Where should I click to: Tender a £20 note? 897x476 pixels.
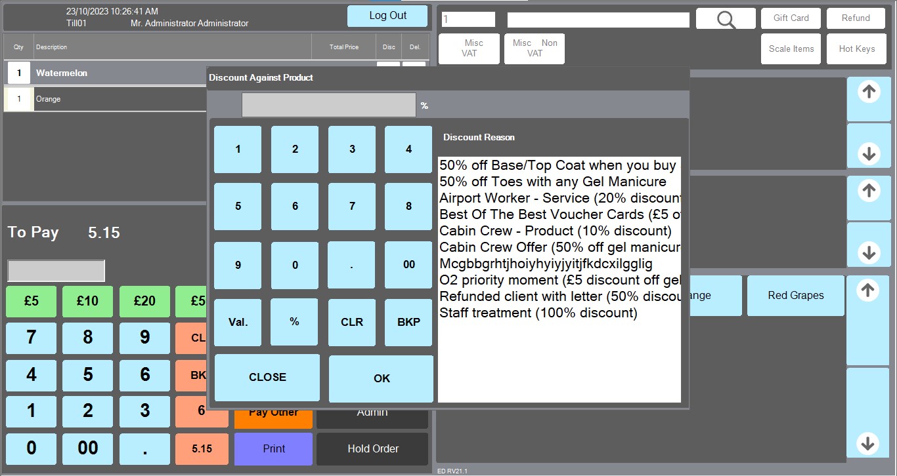coord(144,301)
